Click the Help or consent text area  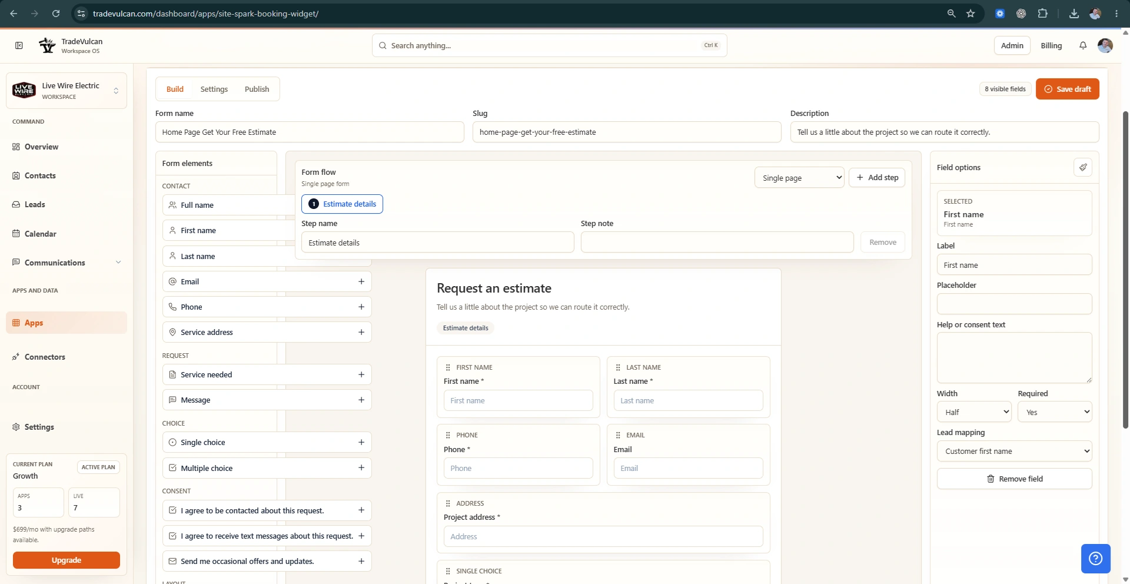pyautogui.click(x=1015, y=358)
